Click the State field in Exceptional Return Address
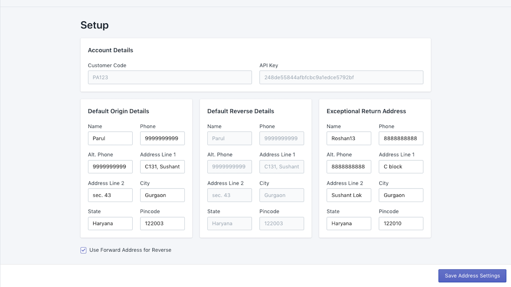The height and width of the screenshot is (287, 511). click(x=349, y=223)
